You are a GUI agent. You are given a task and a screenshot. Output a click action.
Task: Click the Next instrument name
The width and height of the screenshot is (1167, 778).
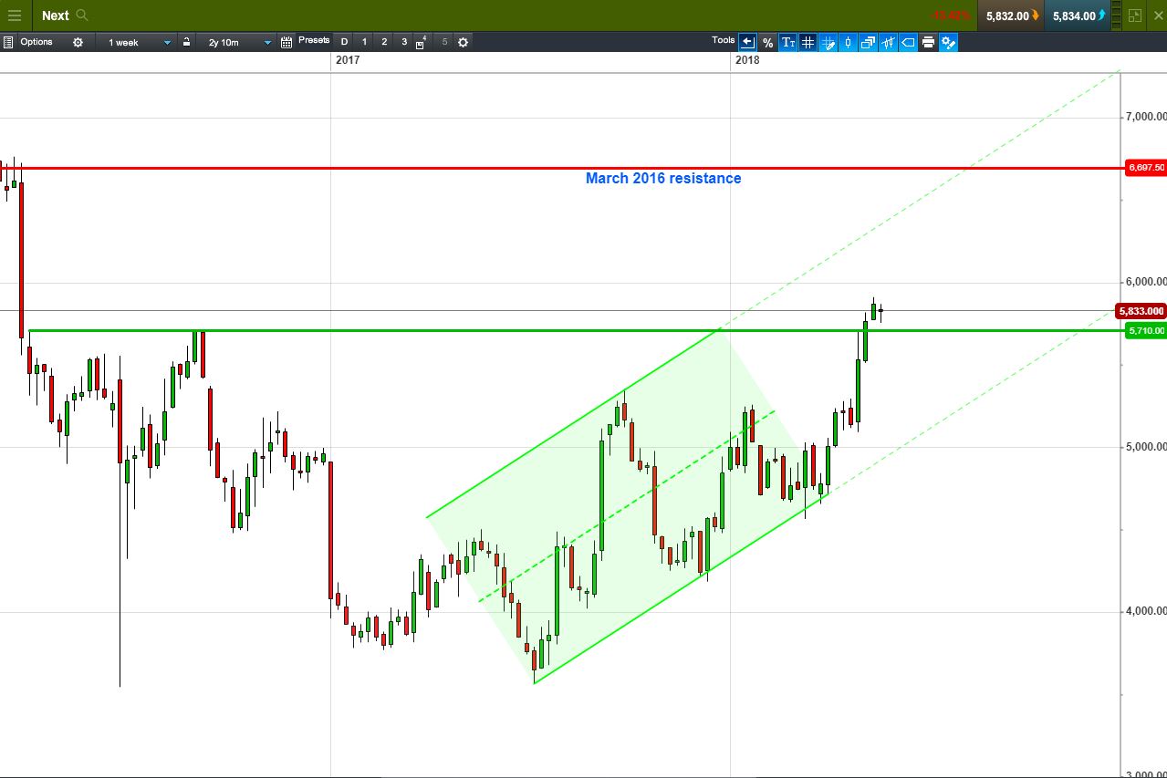click(56, 16)
